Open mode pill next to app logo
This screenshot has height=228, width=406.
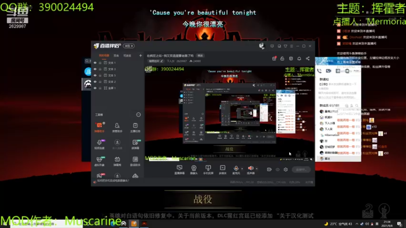(129, 46)
